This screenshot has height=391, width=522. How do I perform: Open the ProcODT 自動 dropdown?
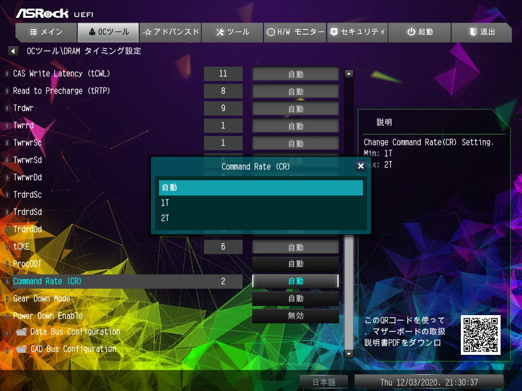point(295,264)
